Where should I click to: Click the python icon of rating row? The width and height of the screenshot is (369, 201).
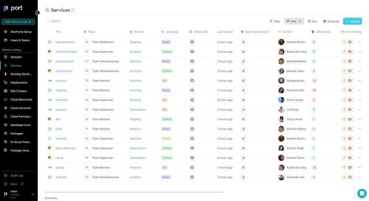[50, 158]
